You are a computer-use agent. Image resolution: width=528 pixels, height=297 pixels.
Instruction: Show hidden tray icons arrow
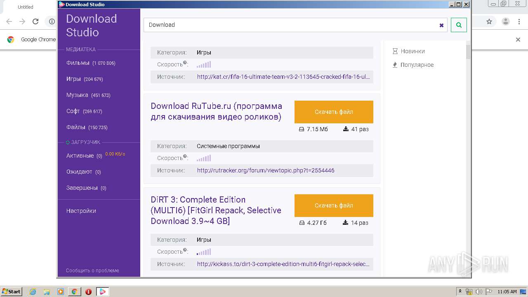460,291
